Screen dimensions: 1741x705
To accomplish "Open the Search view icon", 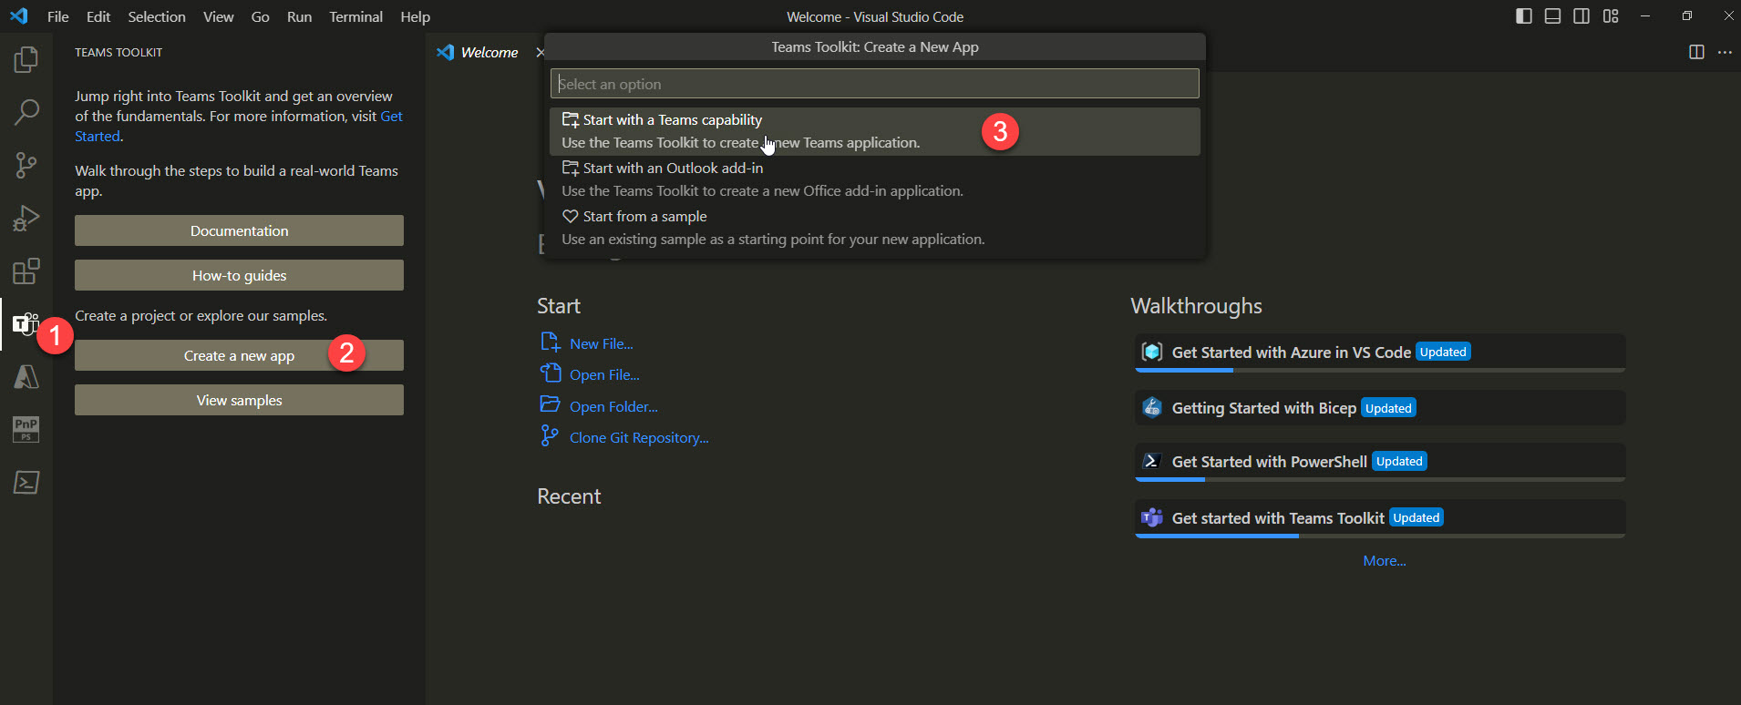I will (26, 113).
